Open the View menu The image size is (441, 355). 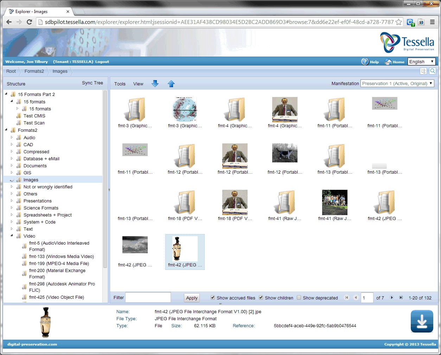click(138, 84)
